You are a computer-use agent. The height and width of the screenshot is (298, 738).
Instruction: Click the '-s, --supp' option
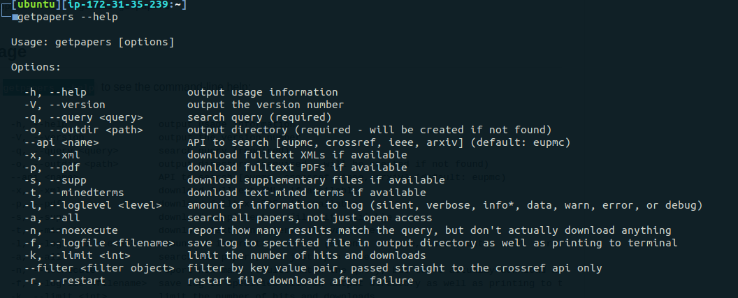pyautogui.click(x=55, y=180)
